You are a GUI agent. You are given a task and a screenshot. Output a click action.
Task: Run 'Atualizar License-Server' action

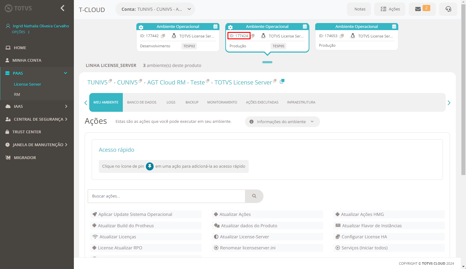pyautogui.click(x=267, y=237)
